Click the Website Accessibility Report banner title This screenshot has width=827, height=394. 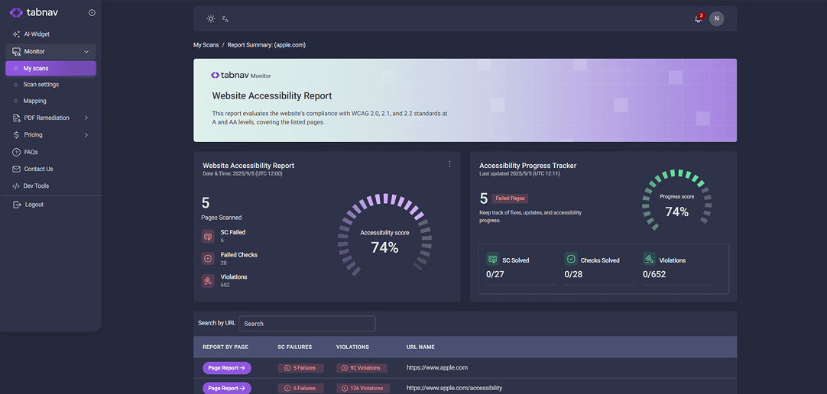tap(271, 96)
